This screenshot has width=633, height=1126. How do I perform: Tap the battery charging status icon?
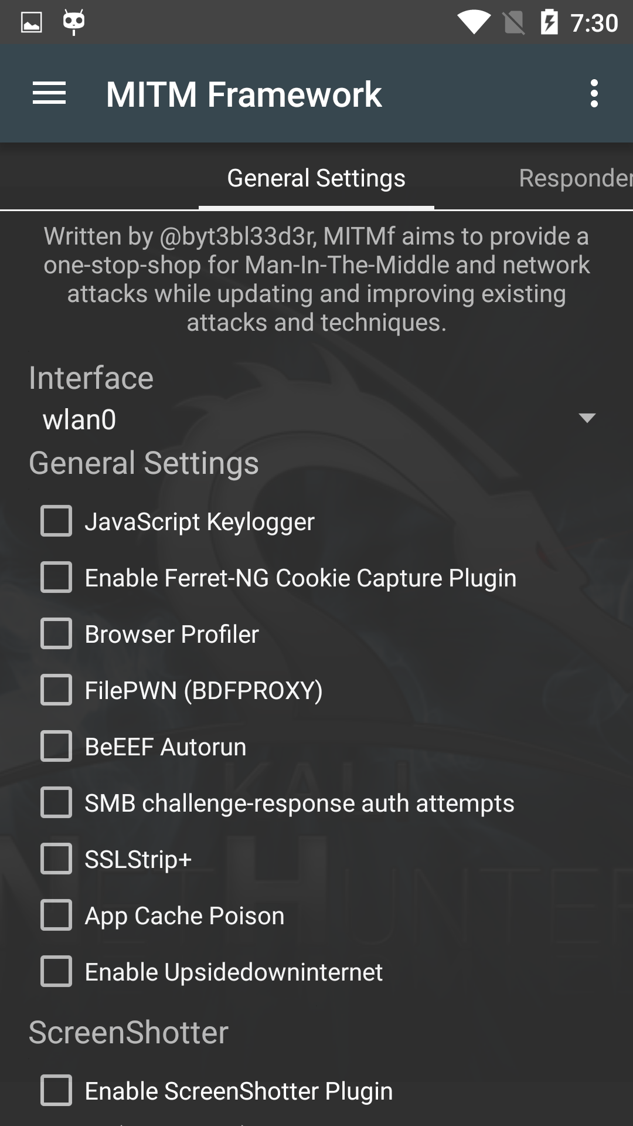(x=549, y=22)
